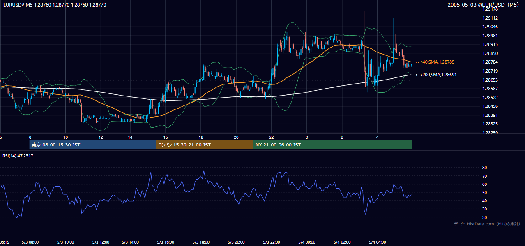Viewport: 525px width, 246px height.
Task: Click price level 1.28850 on the axis
Action: pyautogui.click(x=490, y=53)
